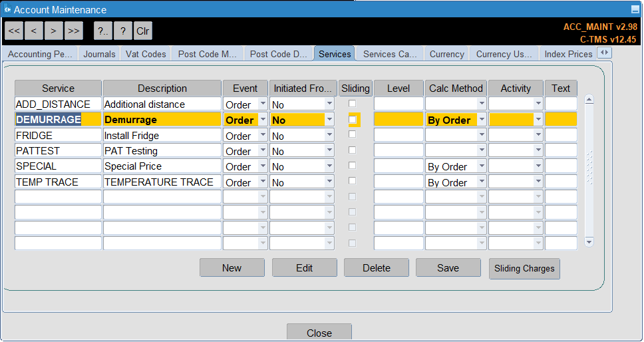Viewport: 644px width, 342px height.
Task: Open Calc Method dropdown for DEMURRAGE
Action: click(482, 120)
